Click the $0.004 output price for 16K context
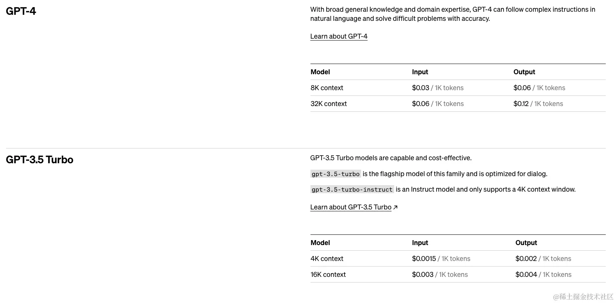The width and height of the screenshot is (616, 303). coord(526,275)
